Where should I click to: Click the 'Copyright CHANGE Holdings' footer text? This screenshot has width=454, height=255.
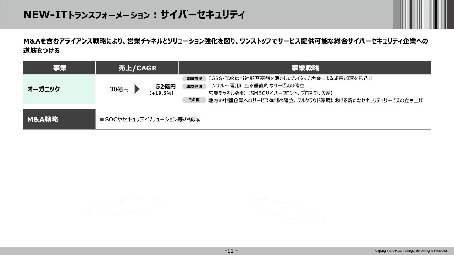(411, 251)
